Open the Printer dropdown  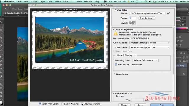147,14
